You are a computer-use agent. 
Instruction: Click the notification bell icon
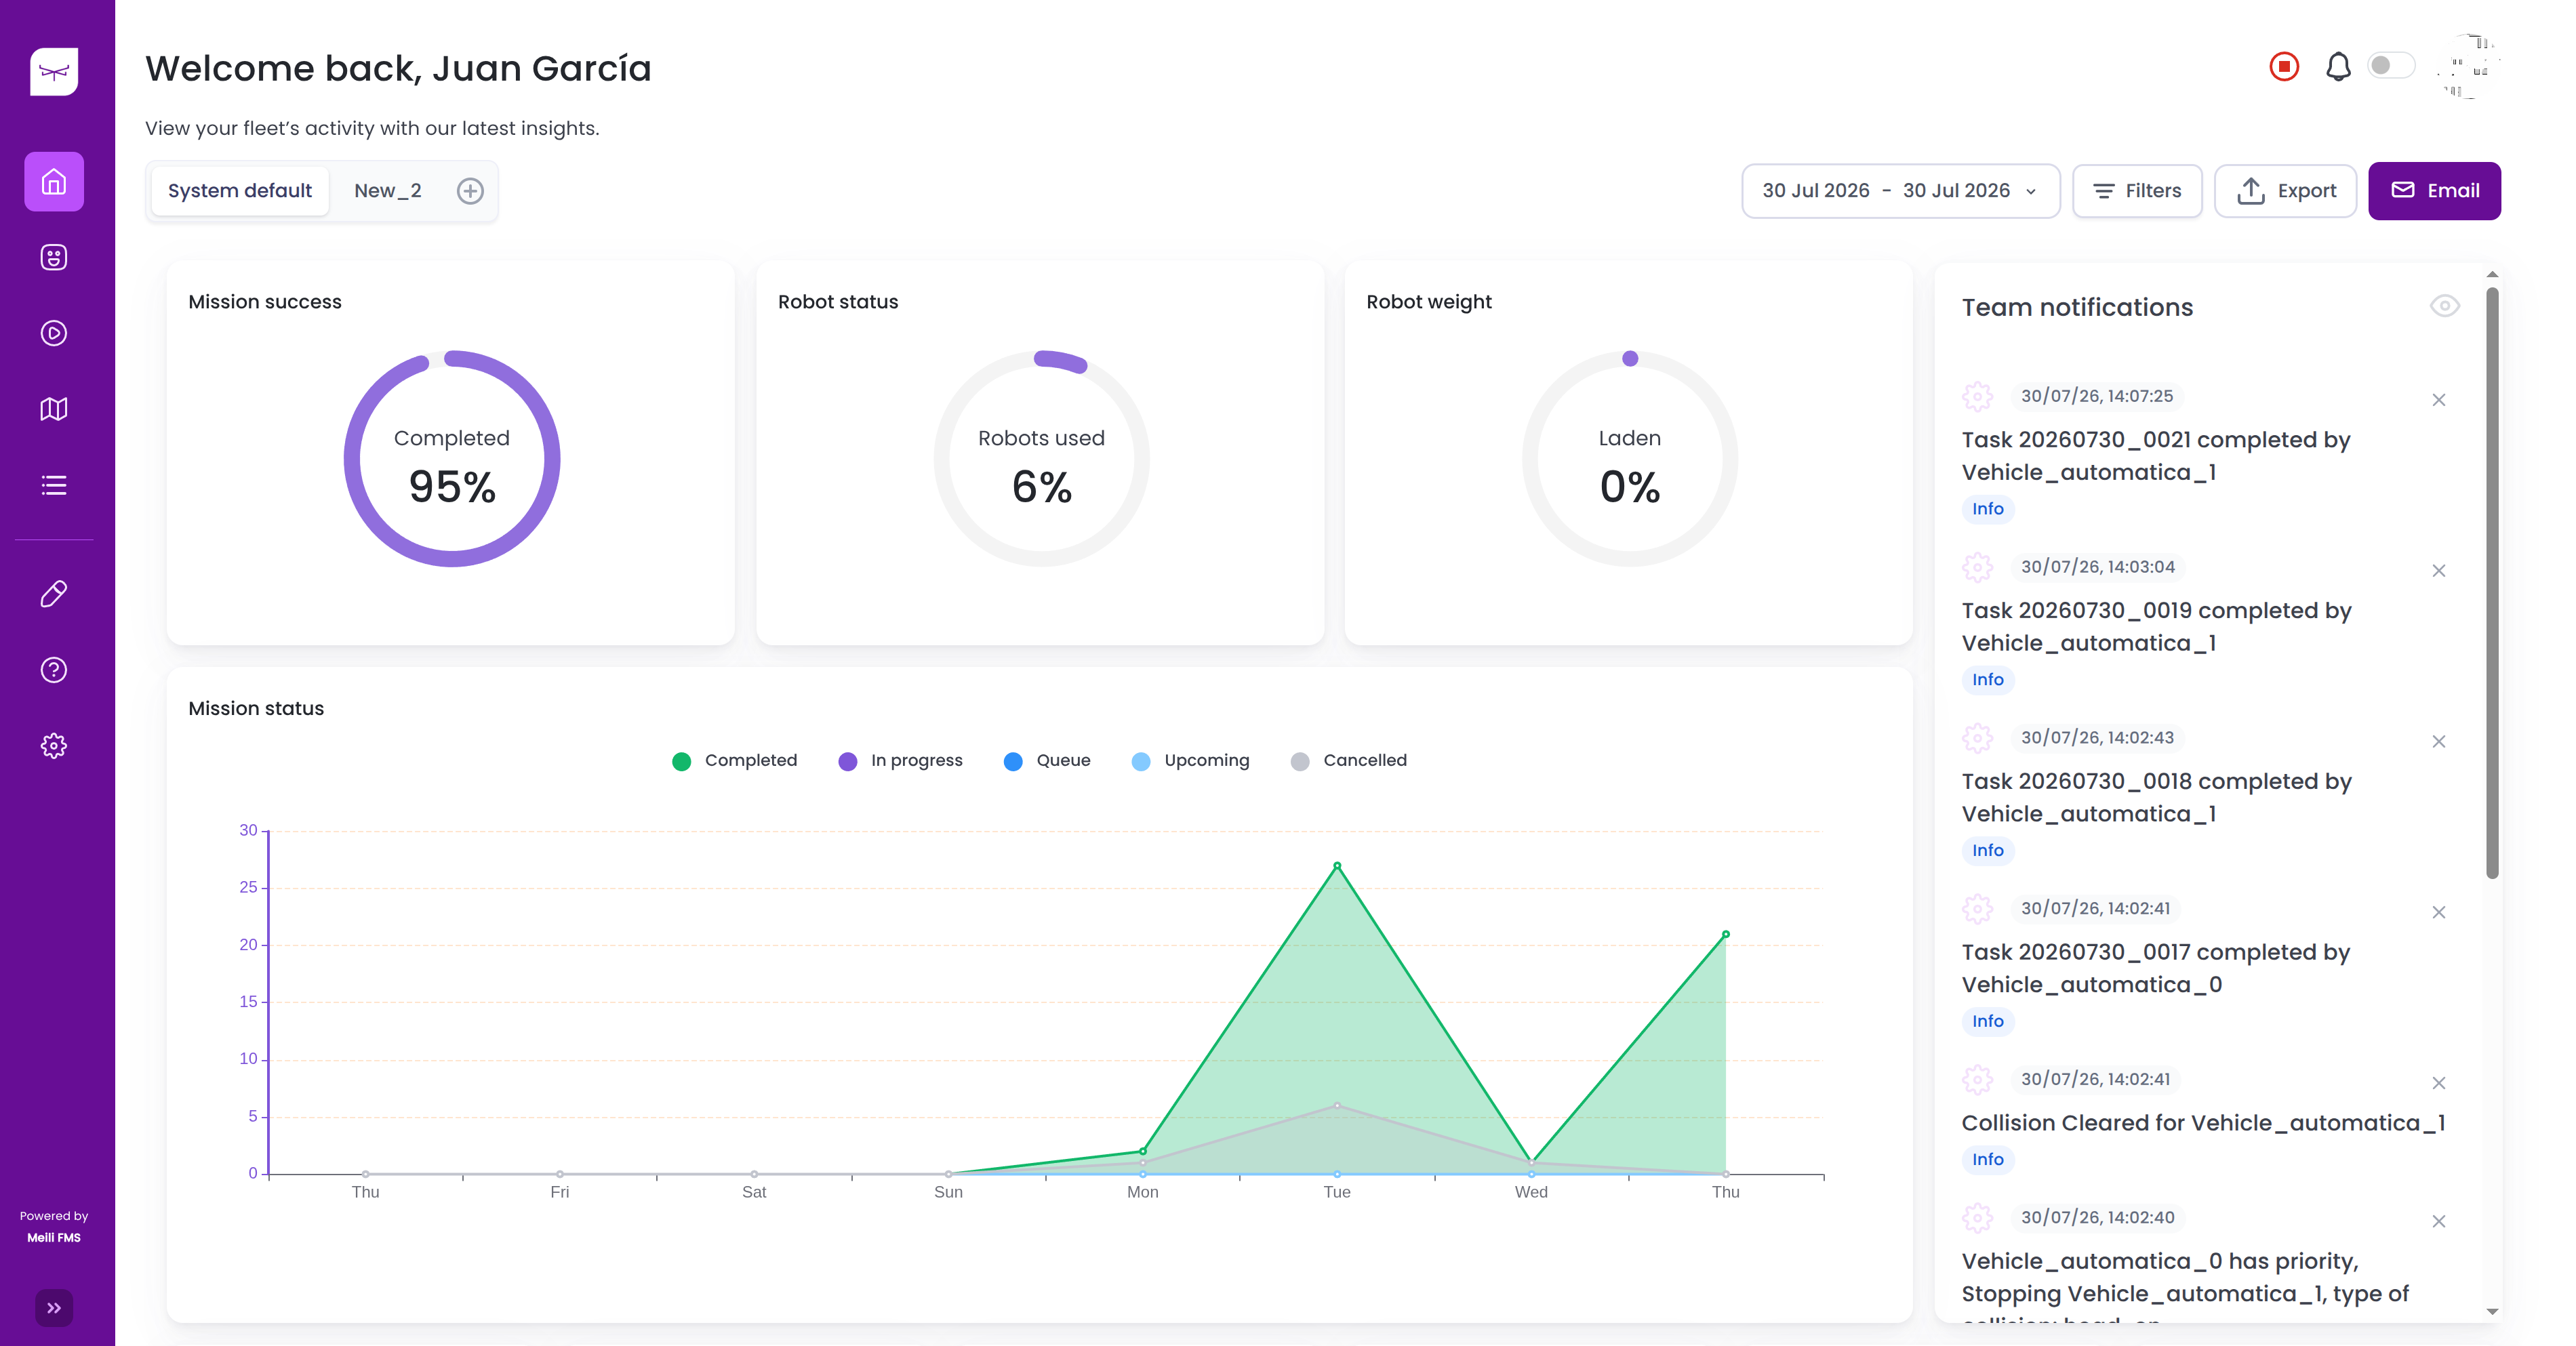click(x=2338, y=67)
